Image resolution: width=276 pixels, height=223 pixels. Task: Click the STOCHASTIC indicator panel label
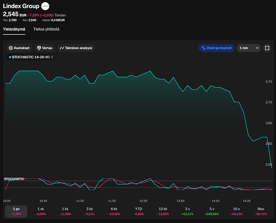[x=14, y=179]
